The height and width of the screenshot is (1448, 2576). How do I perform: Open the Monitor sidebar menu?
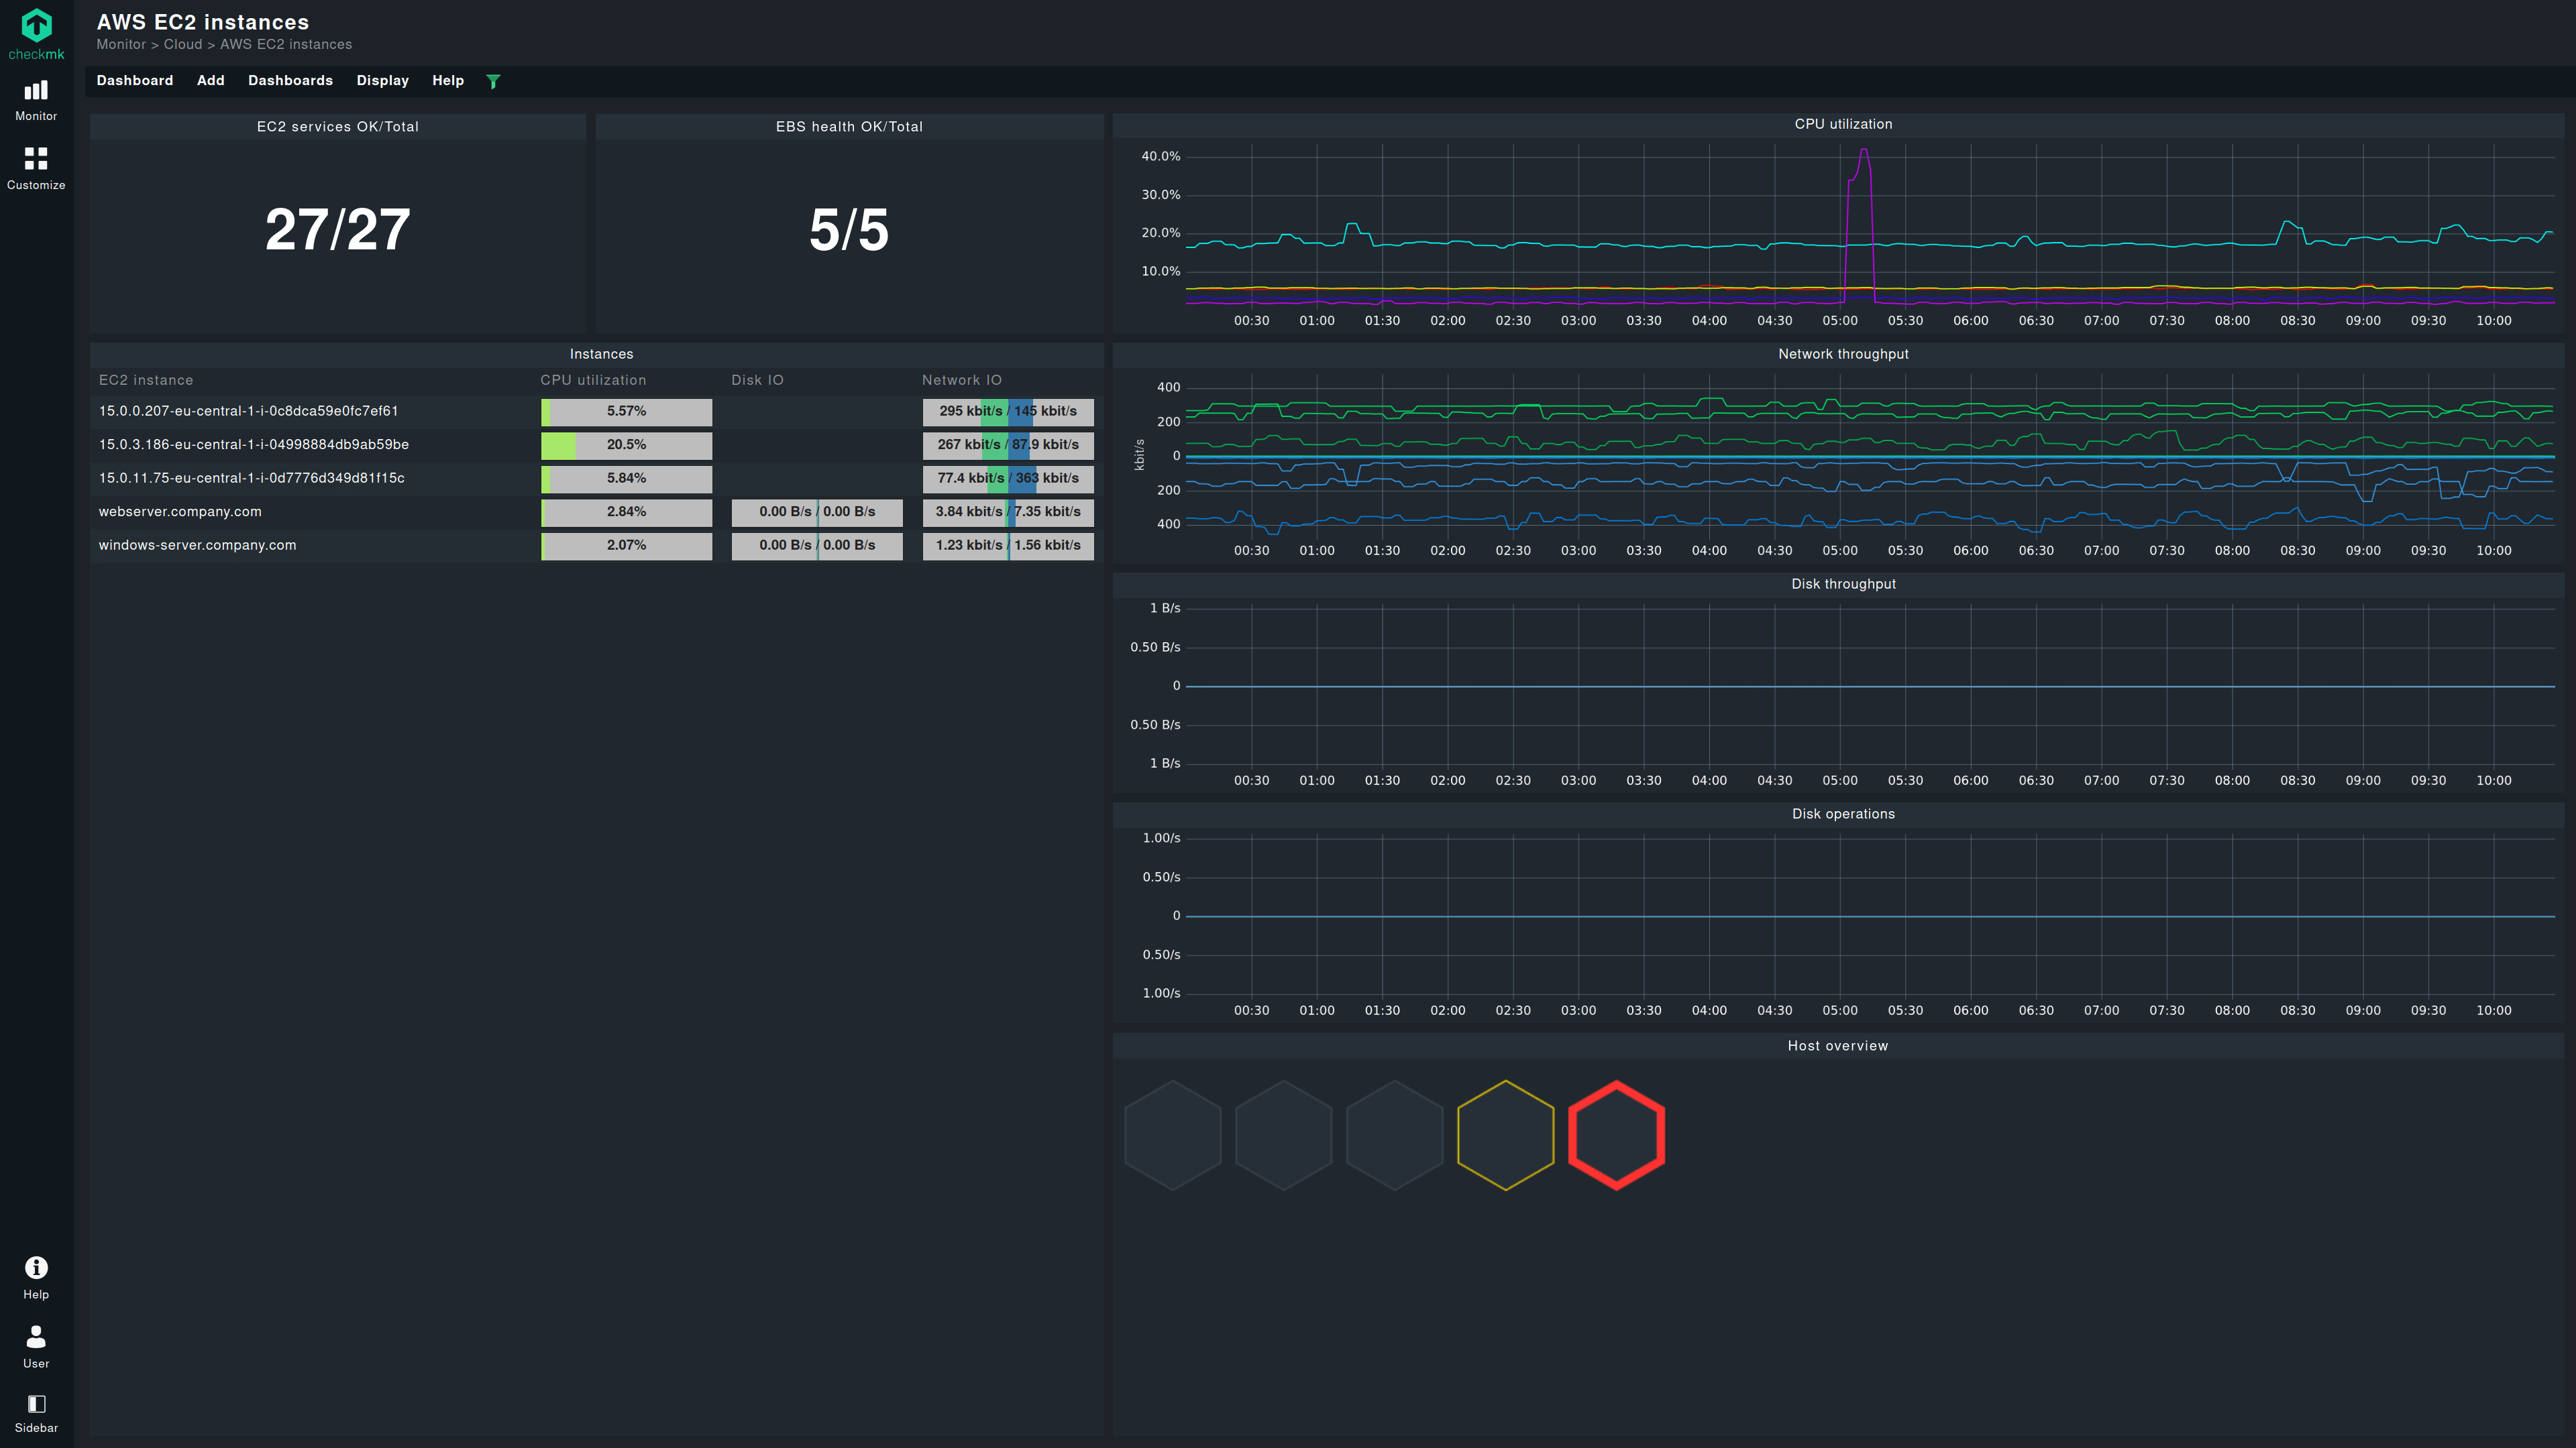click(36, 101)
